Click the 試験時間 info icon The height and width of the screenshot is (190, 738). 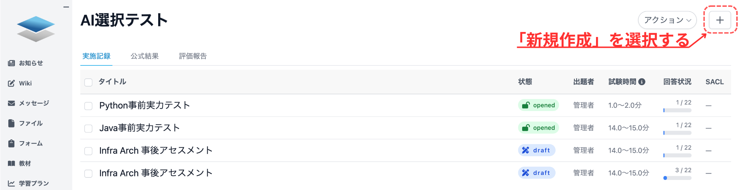[x=642, y=82]
